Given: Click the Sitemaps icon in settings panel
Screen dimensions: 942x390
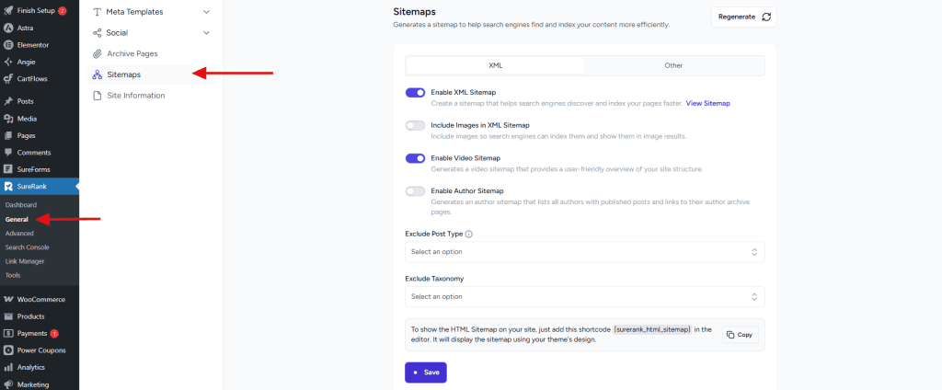Looking at the screenshot, I should 98,75.
